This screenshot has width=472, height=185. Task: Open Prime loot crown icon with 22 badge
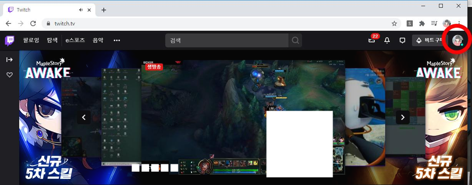[372, 40]
